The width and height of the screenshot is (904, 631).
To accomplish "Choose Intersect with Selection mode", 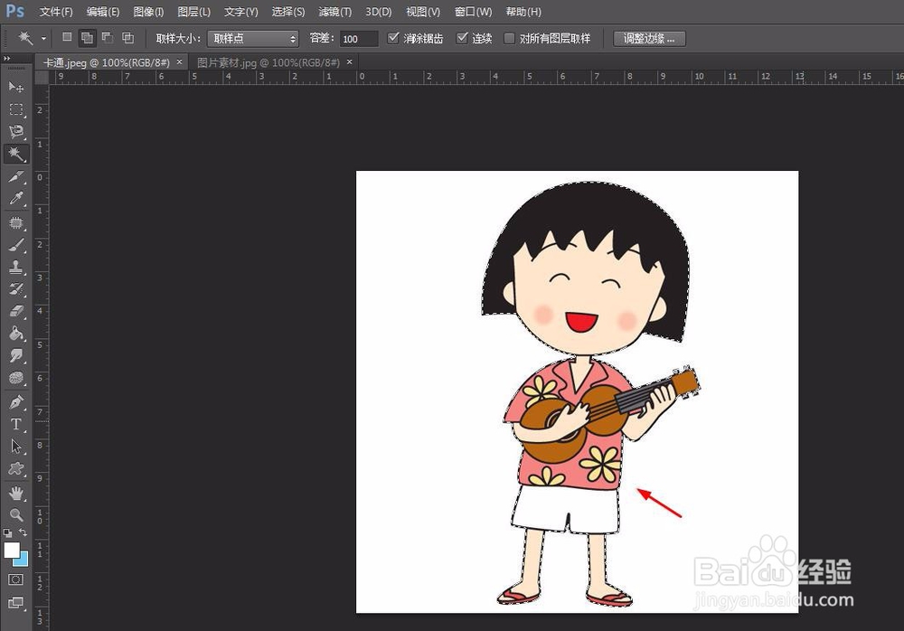I will pos(128,38).
